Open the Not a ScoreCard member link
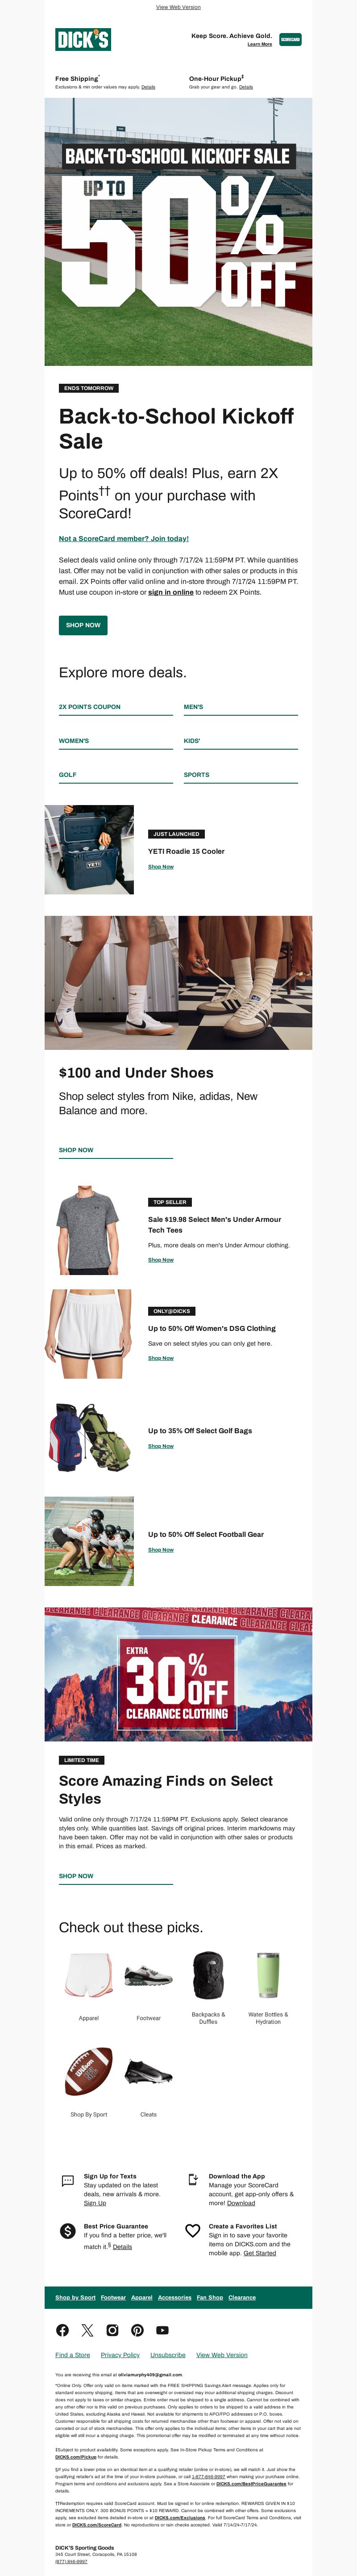The image size is (357, 2576). 124,538
